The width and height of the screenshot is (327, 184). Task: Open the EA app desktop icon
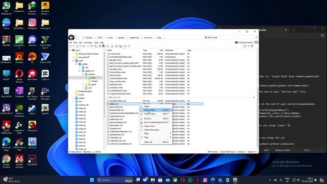point(32,58)
